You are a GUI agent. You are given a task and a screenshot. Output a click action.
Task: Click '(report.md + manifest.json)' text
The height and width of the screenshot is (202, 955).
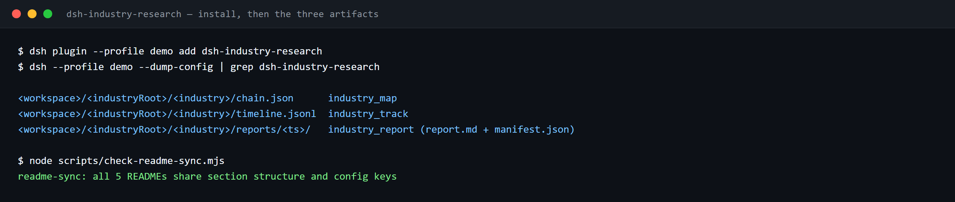click(497, 129)
